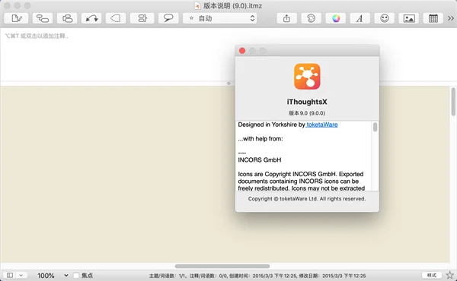Viewport: 457px width, 281px height.
Task: Click the INCORS GmbH credit text
Action: click(260, 159)
